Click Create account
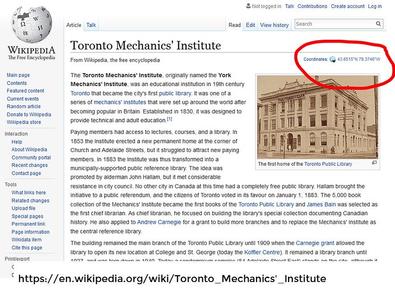 point(348,6)
